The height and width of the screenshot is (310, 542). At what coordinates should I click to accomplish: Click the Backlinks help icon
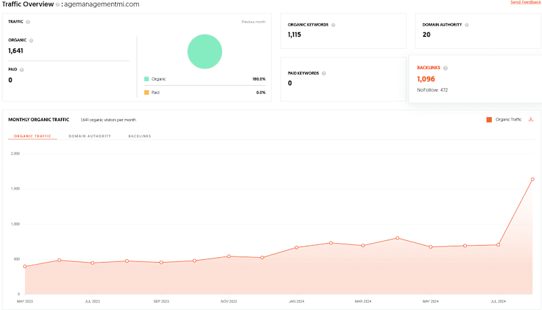(x=446, y=68)
